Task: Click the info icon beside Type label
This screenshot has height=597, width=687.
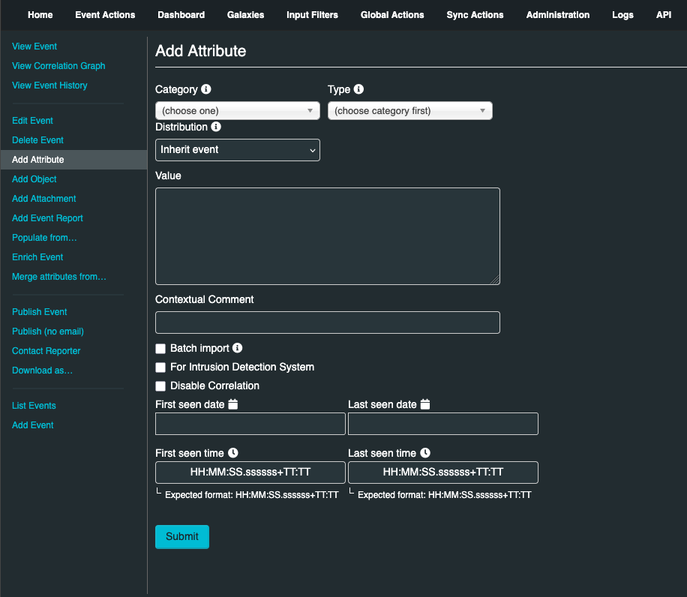Action: click(x=358, y=89)
